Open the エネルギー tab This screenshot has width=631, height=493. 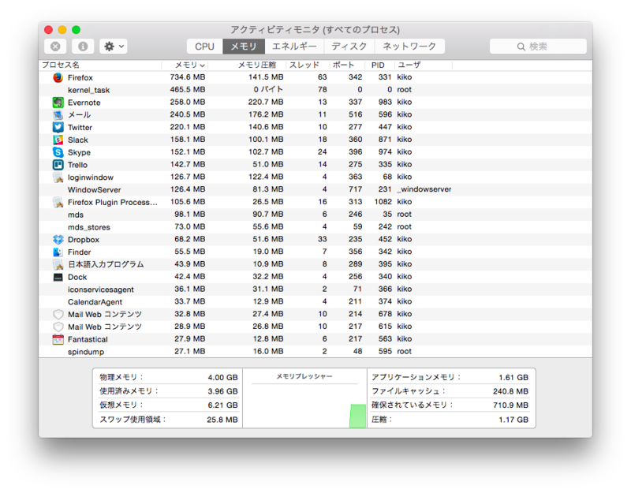pyautogui.click(x=294, y=47)
